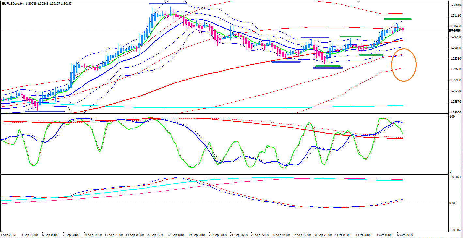
Task: Click the 1.26270 price axis label
Action: (x=455, y=91)
